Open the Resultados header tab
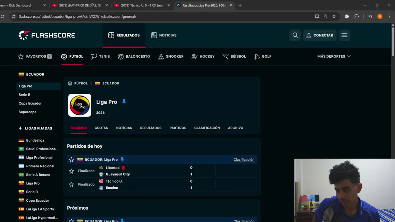 click(124, 35)
